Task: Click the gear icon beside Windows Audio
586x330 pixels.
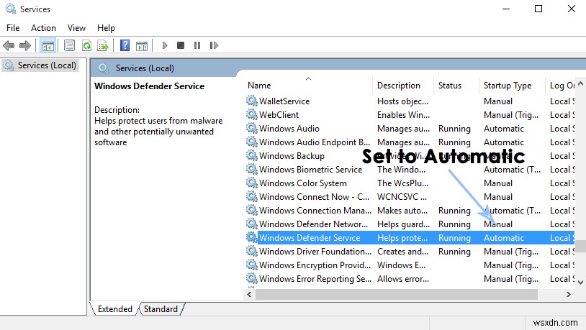Action: [252, 128]
